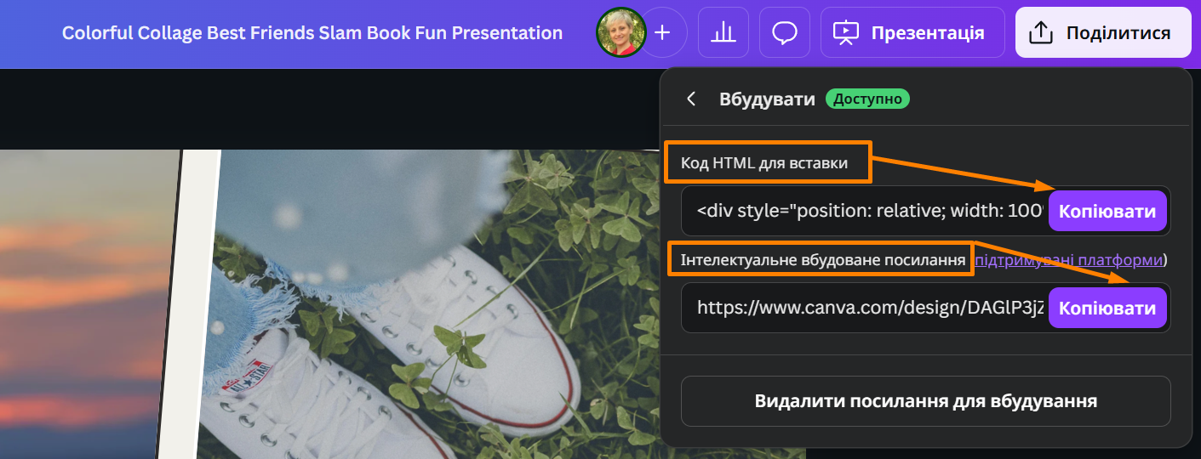Screen dimensions: 1201x459
Task: Go back using the Вбудувати panel arrow
Action: 691,99
